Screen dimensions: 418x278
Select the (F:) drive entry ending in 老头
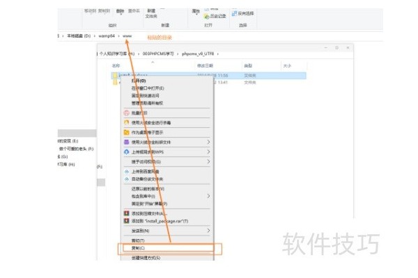pyautogui.click(x=76, y=149)
